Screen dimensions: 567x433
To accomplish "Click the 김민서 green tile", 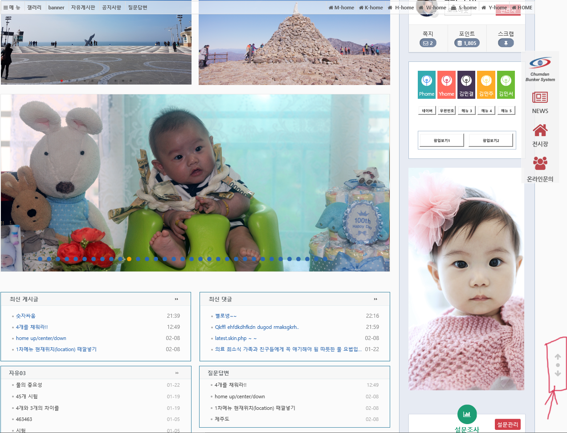I will [x=506, y=85].
